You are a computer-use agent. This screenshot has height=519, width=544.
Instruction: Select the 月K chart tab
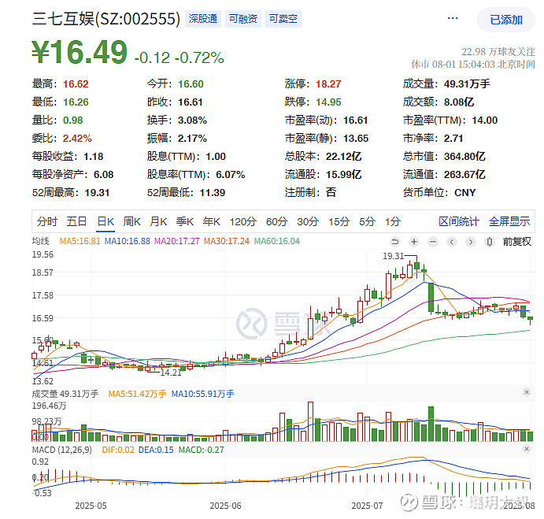[158, 221]
